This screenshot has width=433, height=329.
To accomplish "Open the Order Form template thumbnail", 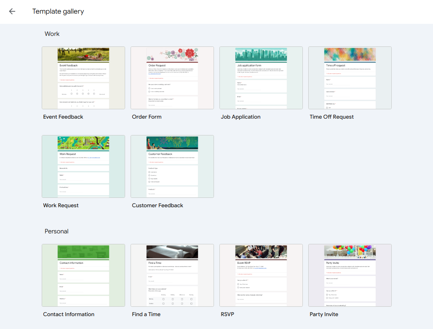I will pos(172,78).
